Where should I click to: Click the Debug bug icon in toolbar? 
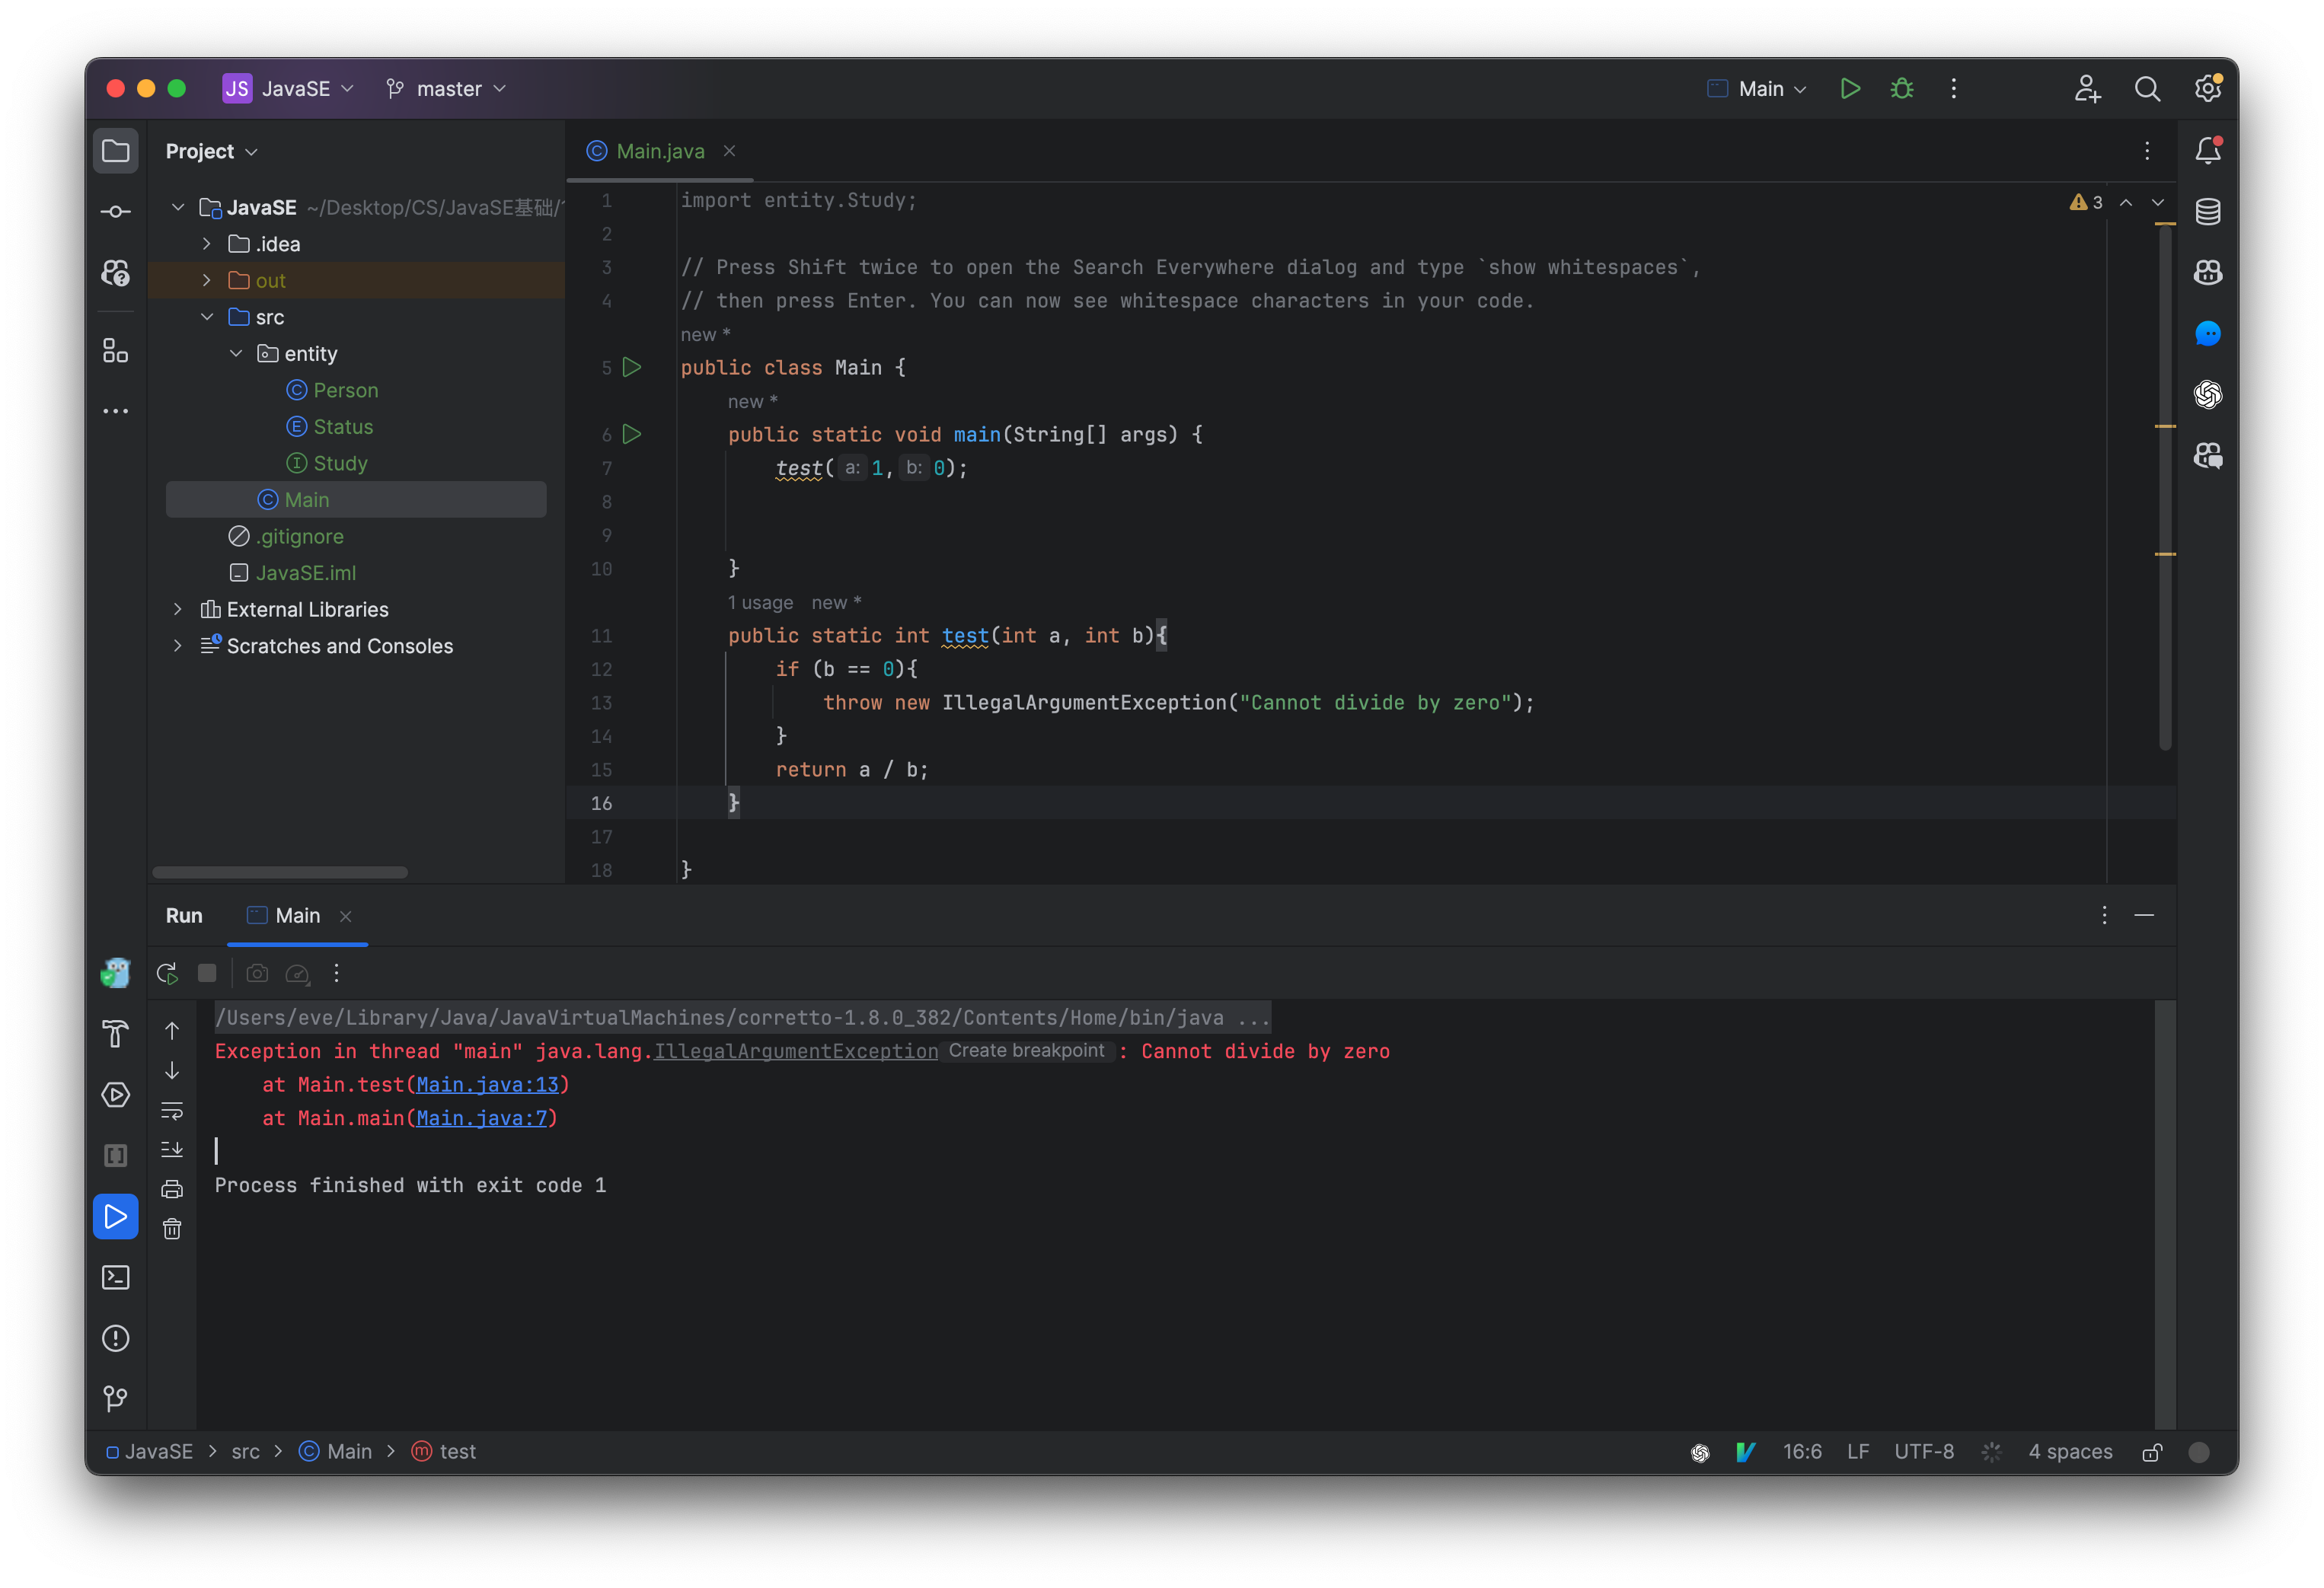click(1901, 89)
